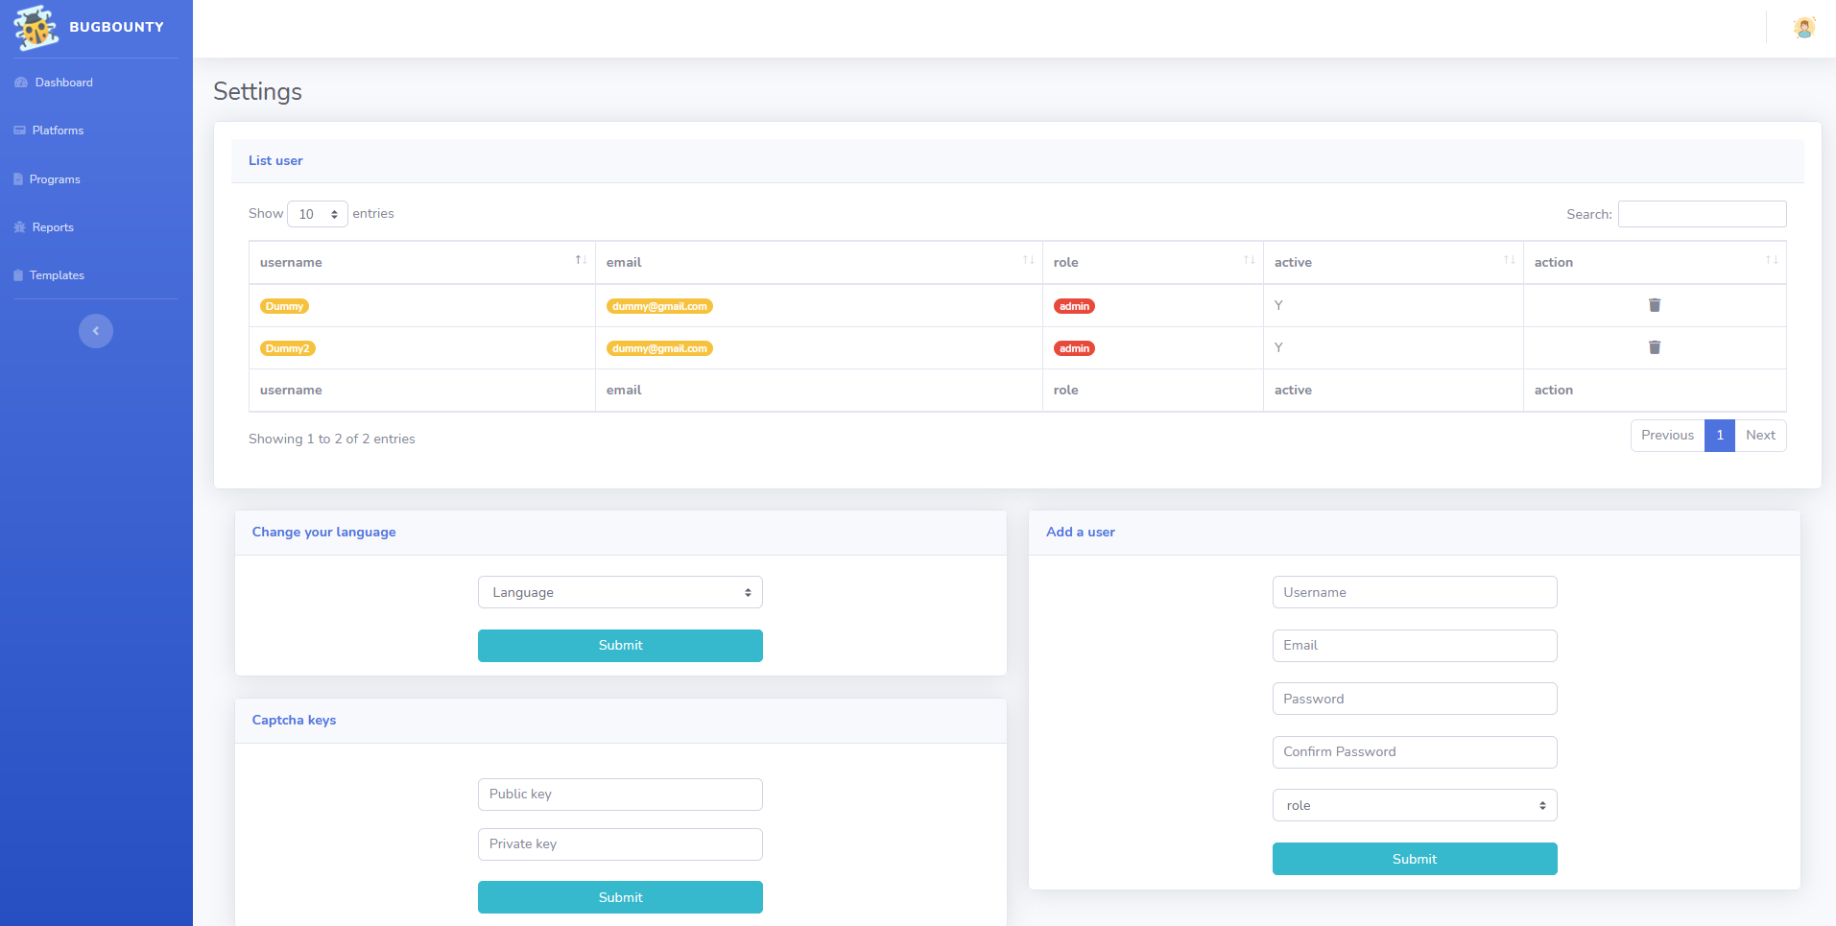Navigate to Reports in the sidebar
This screenshot has width=1836, height=926.
tap(44, 227)
